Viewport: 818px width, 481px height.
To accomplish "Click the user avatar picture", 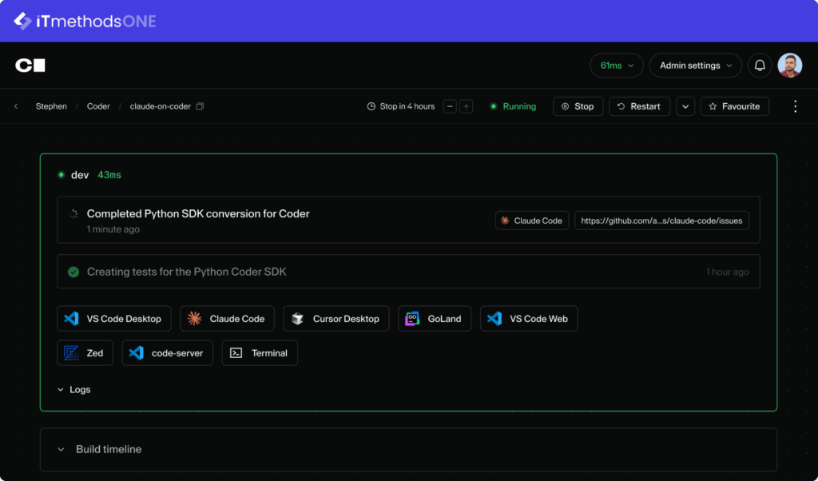I will [x=789, y=66].
